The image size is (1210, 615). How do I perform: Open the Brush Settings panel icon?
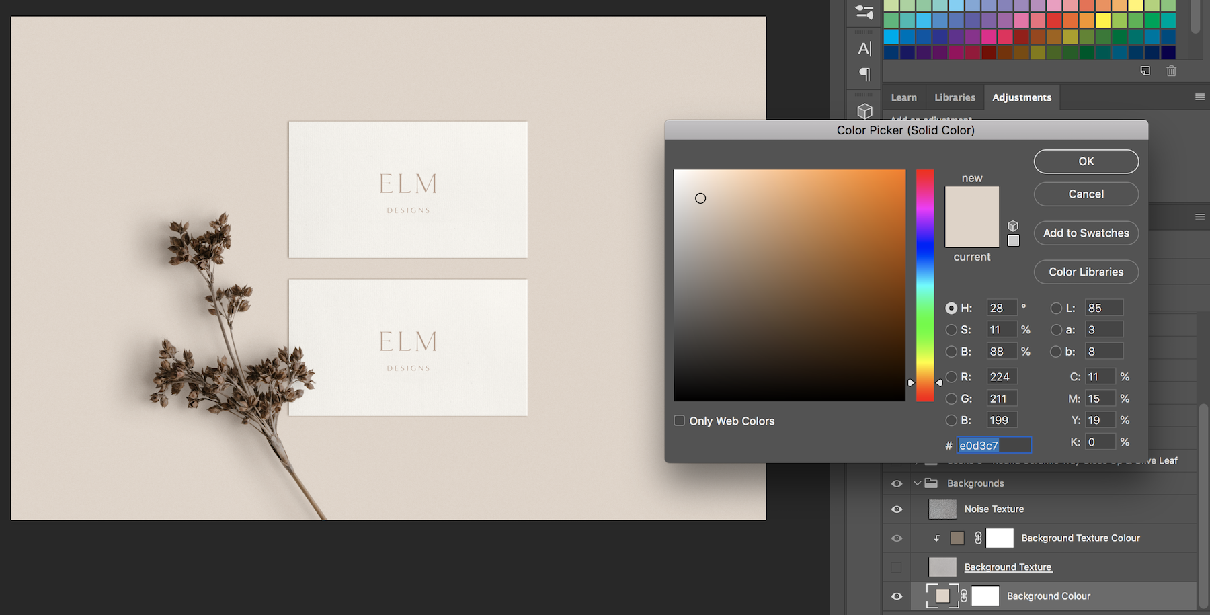click(864, 12)
